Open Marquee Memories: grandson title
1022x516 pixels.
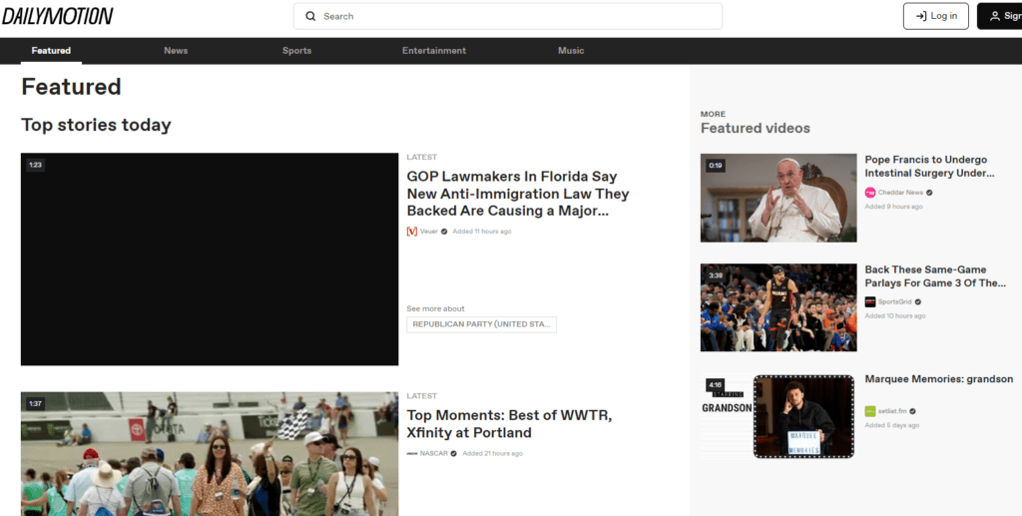click(938, 378)
